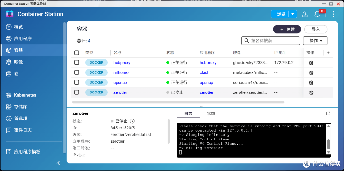Tick the checkbox for upsnap row
The width and height of the screenshot is (344, 171).
point(76,82)
